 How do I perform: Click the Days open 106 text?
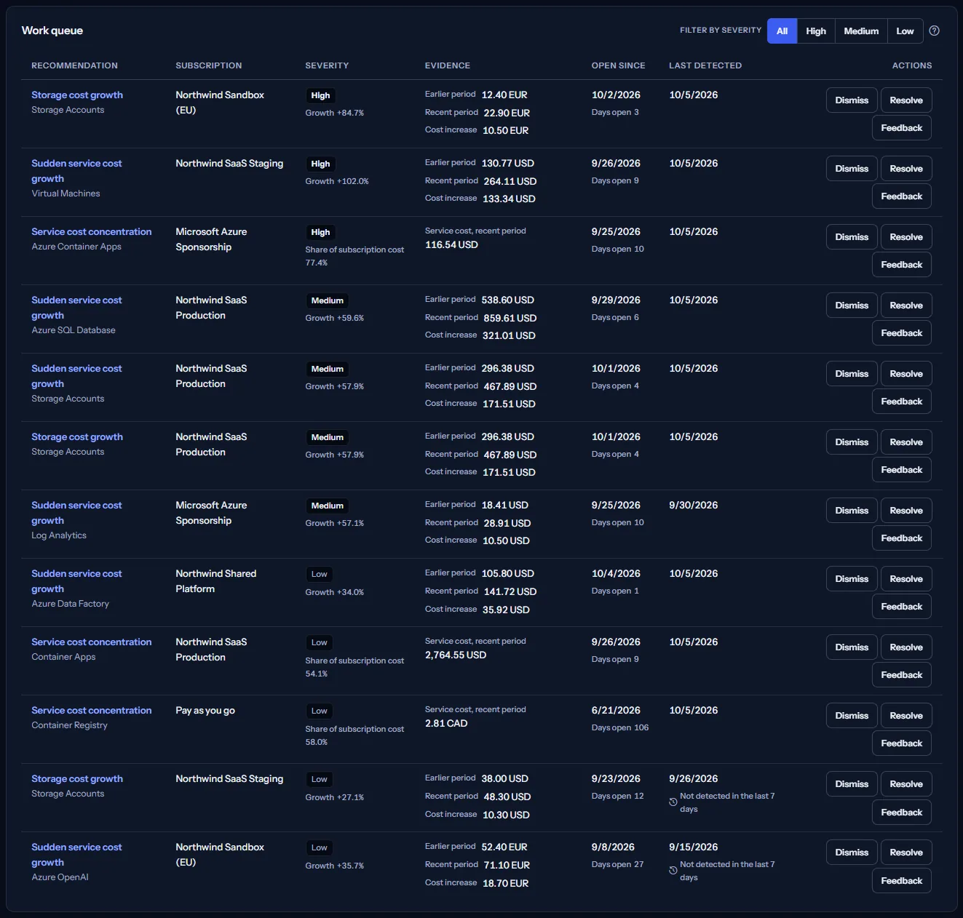point(620,727)
